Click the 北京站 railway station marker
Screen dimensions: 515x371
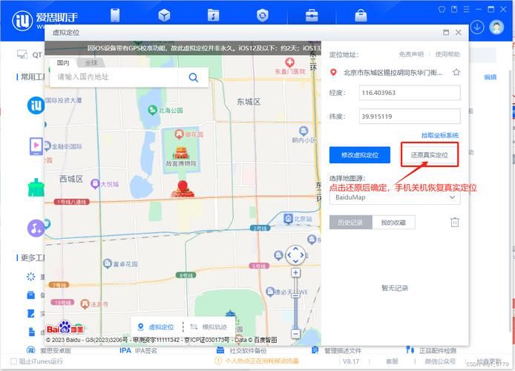[288, 218]
